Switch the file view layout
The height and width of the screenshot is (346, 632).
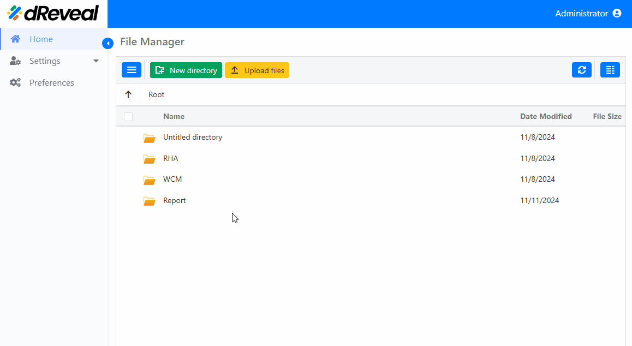tap(610, 70)
